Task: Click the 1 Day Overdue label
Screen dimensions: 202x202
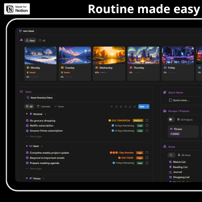Action: point(122,153)
